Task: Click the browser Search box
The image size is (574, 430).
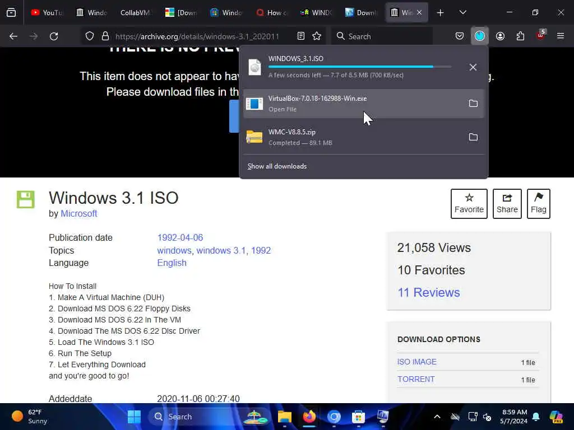Action: [x=382, y=36]
